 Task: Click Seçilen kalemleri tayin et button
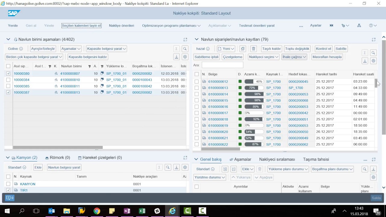pyautogui.click(x=81, y=26)
